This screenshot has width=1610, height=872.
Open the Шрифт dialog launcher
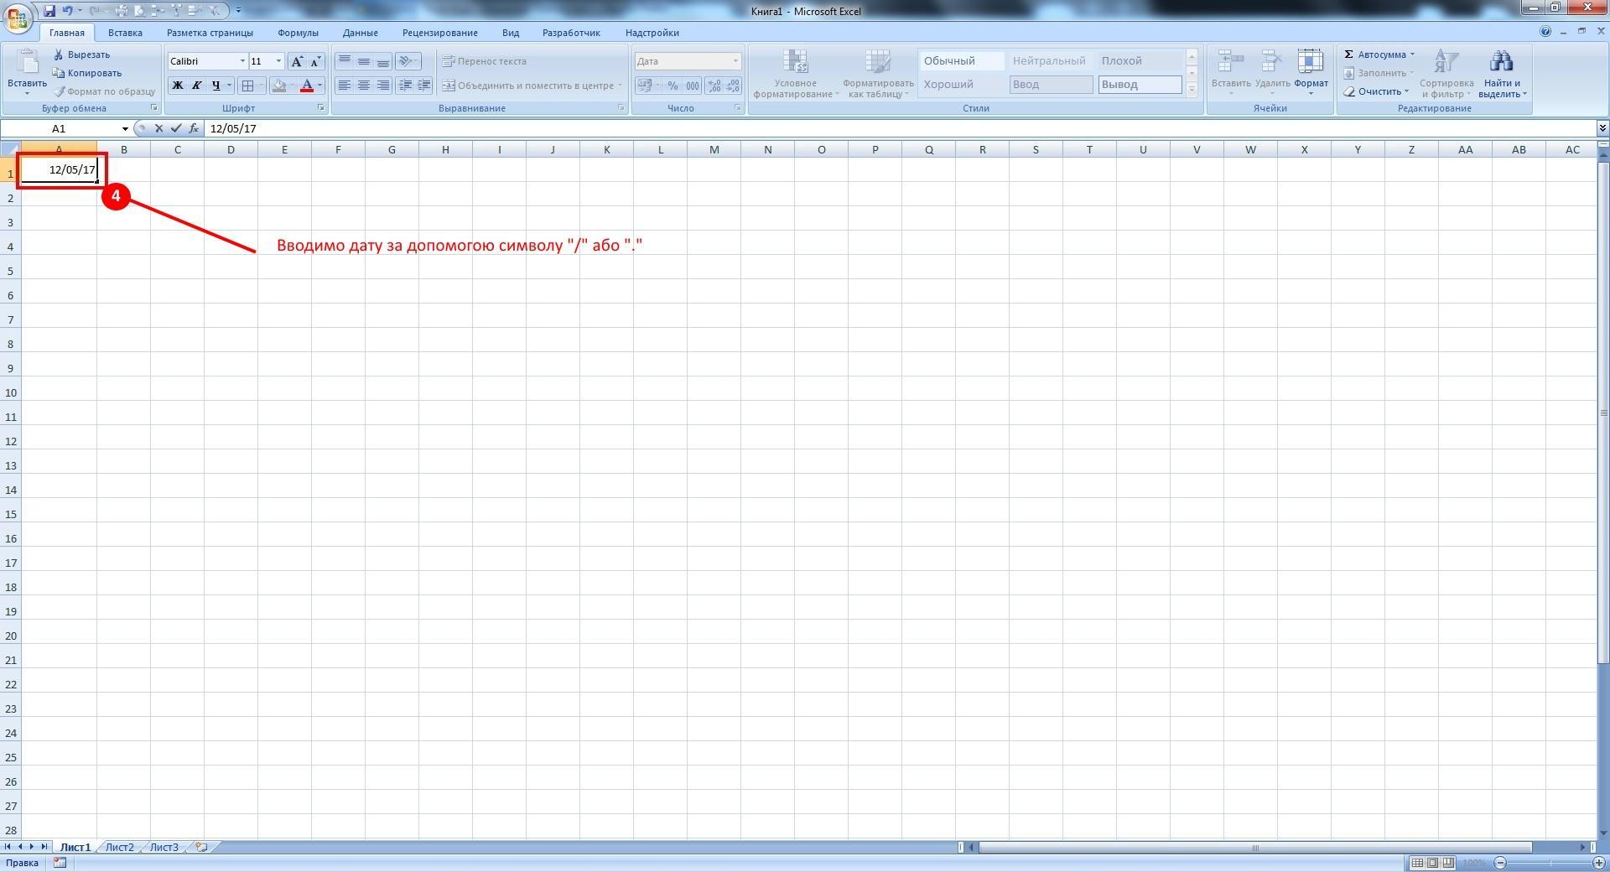pos(321,108)
